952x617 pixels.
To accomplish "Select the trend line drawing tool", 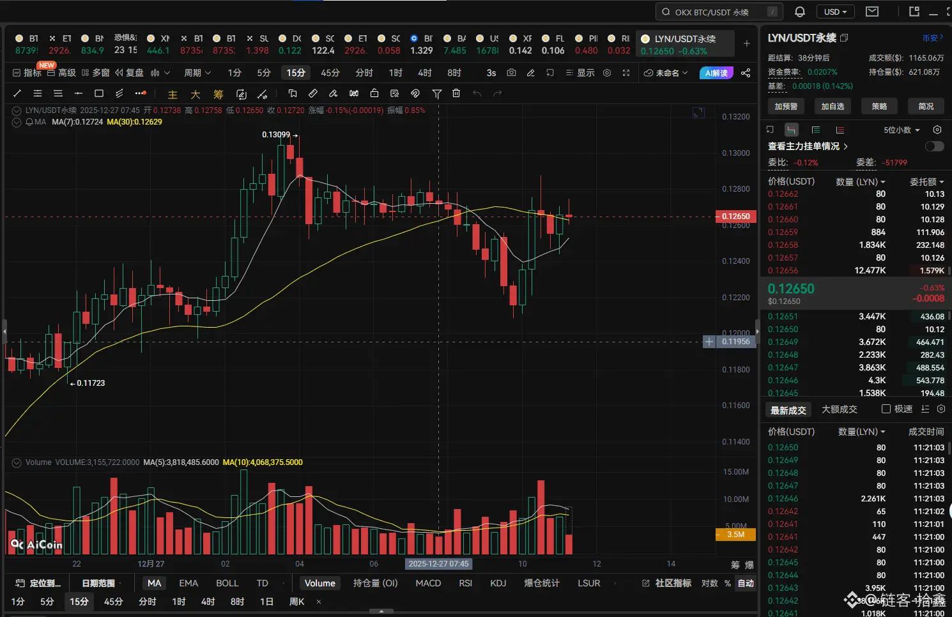I will 17,93.
